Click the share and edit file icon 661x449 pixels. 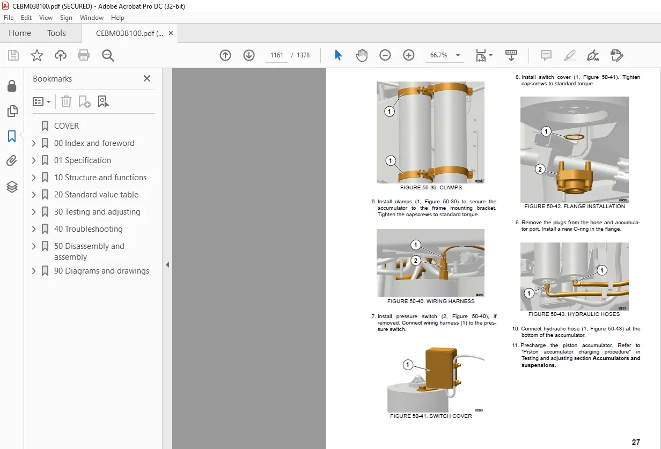[x=617, y=55]
